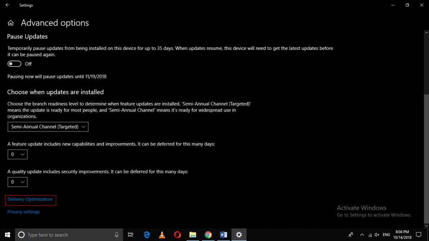This screenshot has width=429, height=241.
Task: Open File Explorer from the taskbar
Action: (193, 235)
